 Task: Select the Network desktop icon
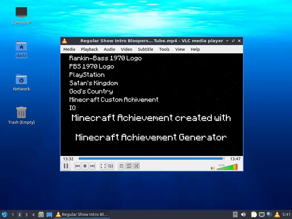click(x=21, y=82)
